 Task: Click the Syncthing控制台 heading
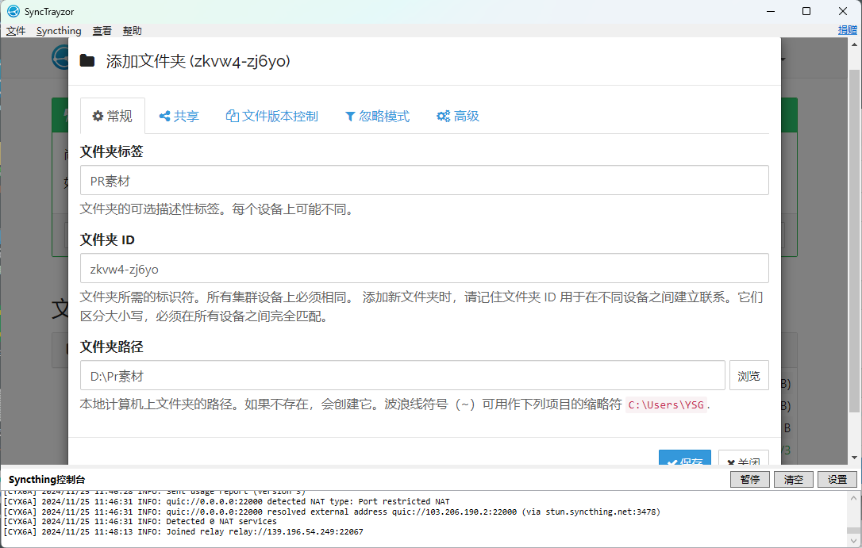coord(47,479)
